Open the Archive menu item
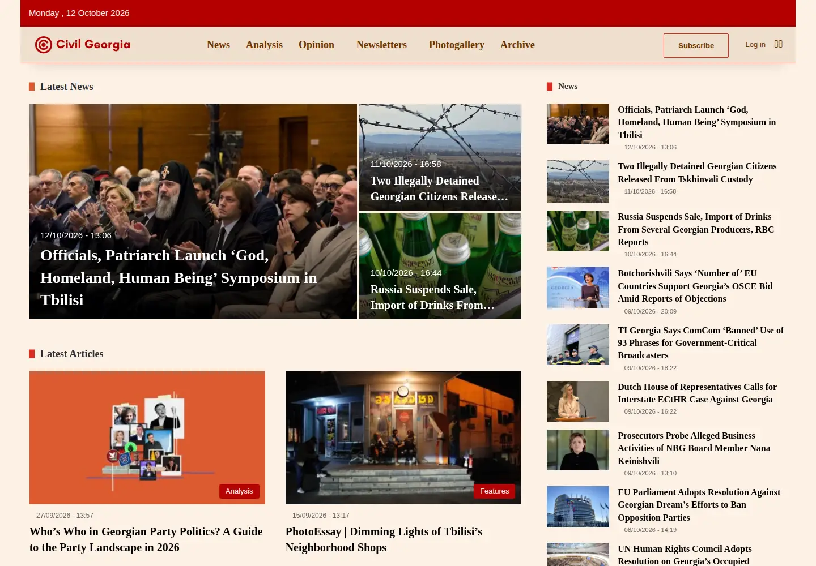 [517, 45]
